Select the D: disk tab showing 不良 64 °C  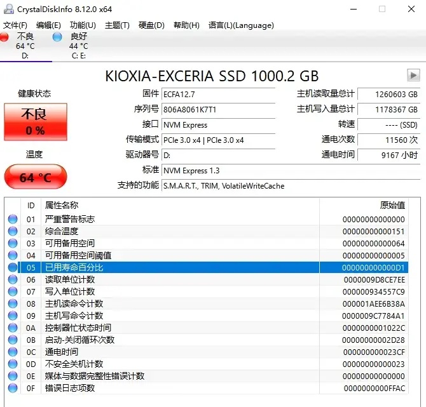25,46
